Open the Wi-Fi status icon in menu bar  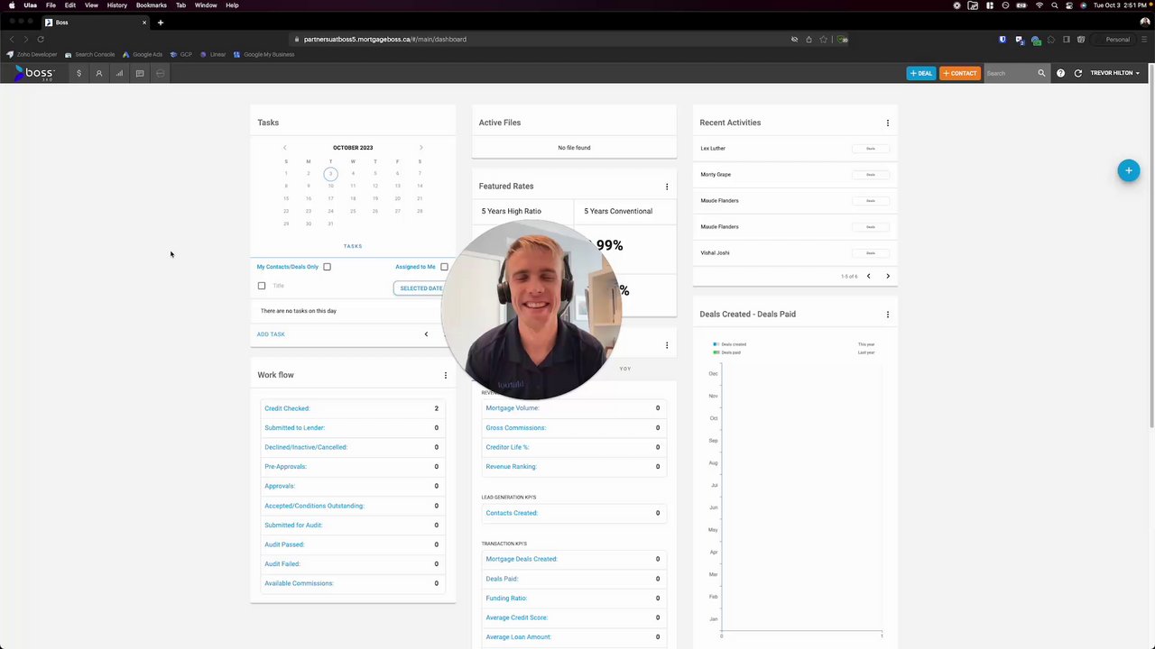[1039, 5]
